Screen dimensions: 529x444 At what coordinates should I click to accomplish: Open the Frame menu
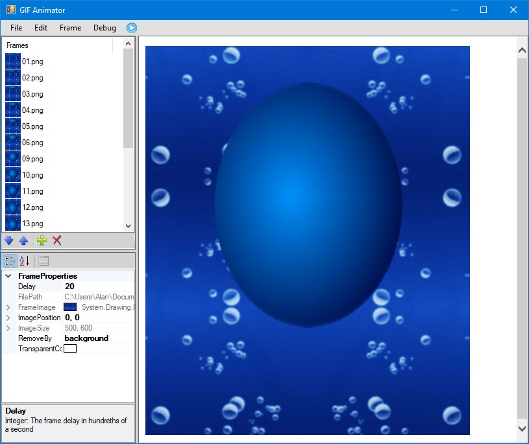[70, 28]
